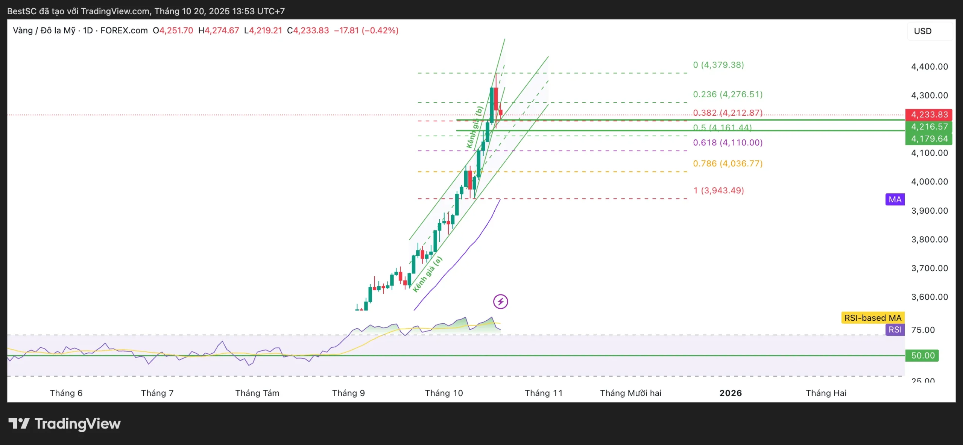Click the green 4,179.64 price tag
963x445 pixels.
pyautogui.click(x=929, y=139)
